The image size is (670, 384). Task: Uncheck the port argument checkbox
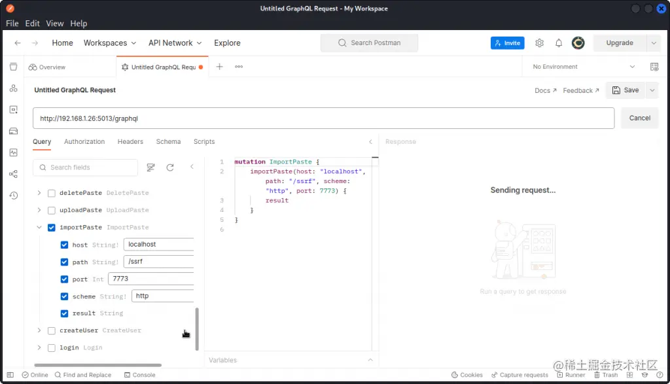64,279
